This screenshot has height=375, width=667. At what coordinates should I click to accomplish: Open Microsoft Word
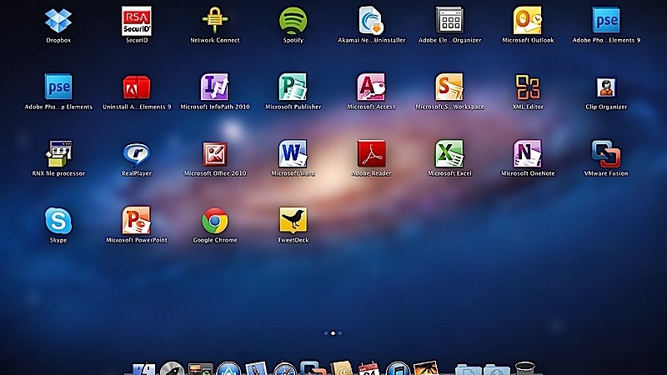point(293,153)
